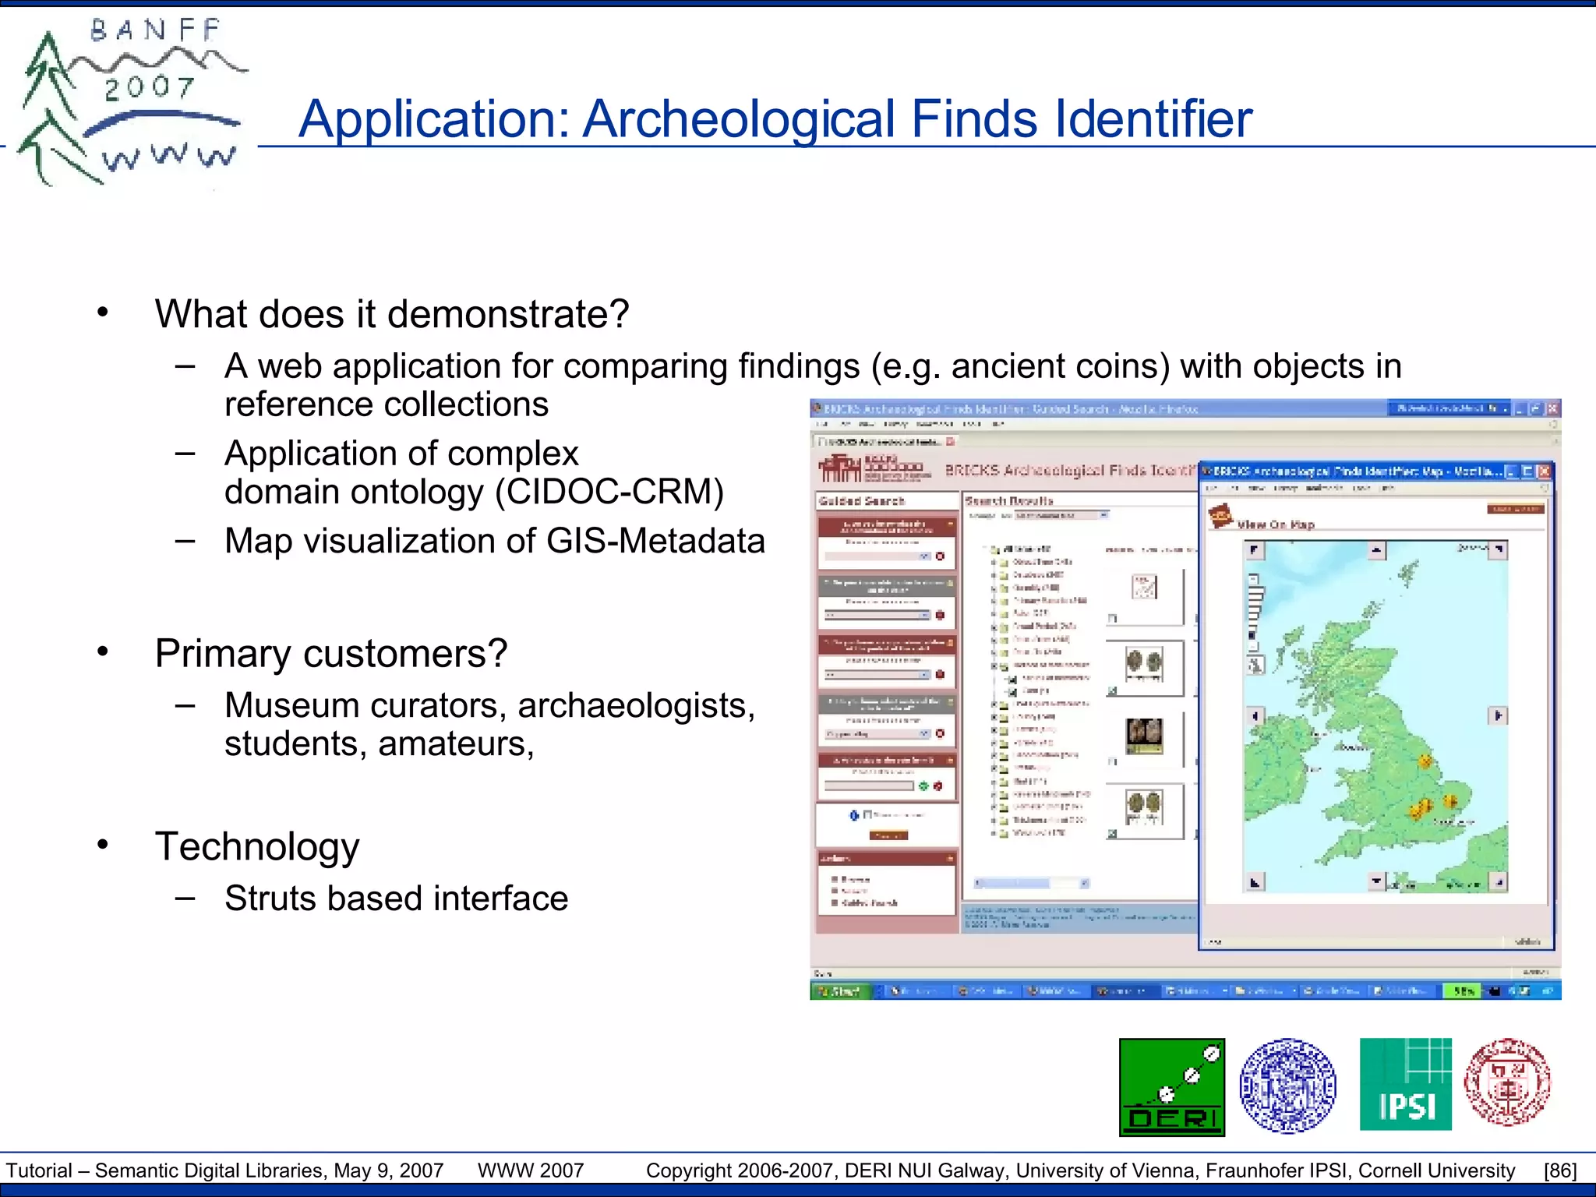Click the green language indicator in system tray
Image resolution: width=1596 pixels, height=1197 pixels.
(1463, 990)
